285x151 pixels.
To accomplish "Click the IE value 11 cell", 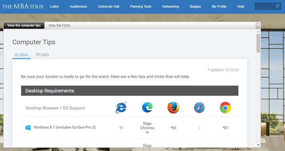I will pos(121,128).
